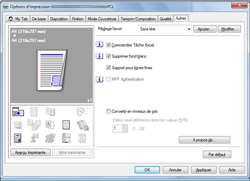Select the Autres tab
This screenshot has width=250, height=181.
[181, 18]
